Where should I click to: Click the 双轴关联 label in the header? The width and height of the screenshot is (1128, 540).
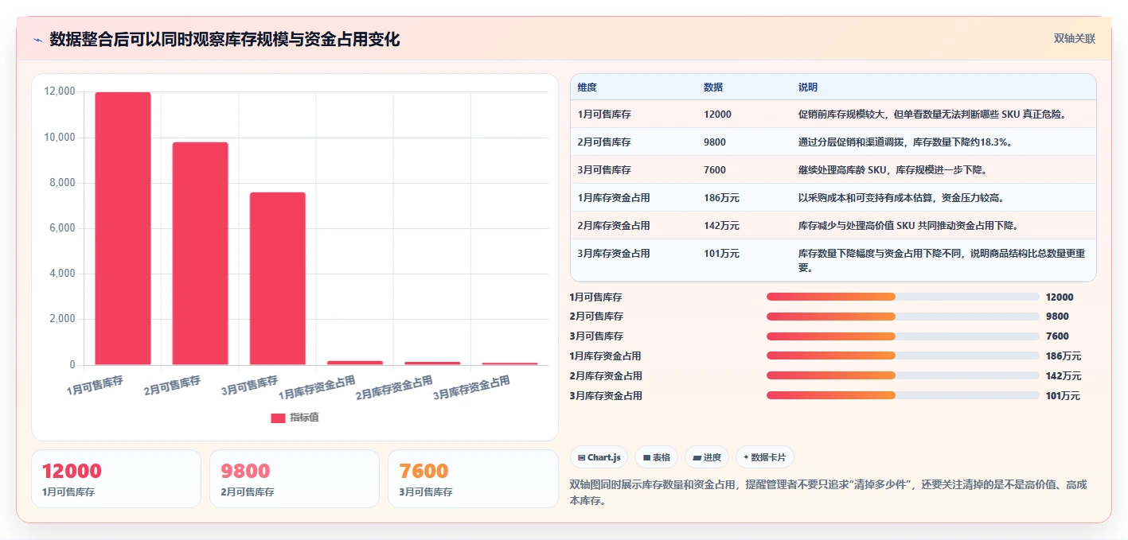pyautogui.click(x=1075, y=38)
